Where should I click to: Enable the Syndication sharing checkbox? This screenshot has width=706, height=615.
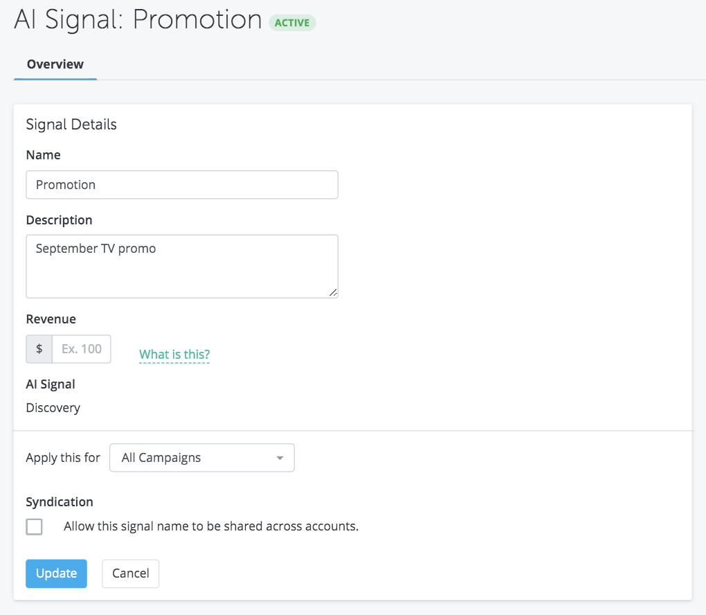34,526
